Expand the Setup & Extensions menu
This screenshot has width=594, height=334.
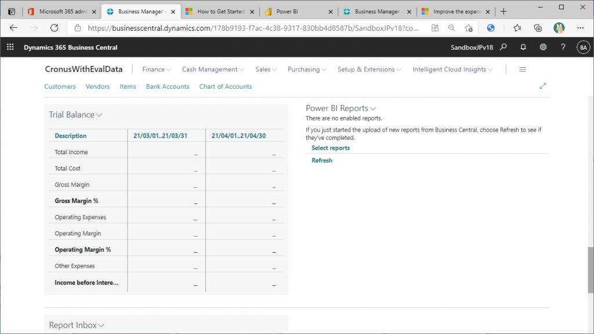pos(370,70)
